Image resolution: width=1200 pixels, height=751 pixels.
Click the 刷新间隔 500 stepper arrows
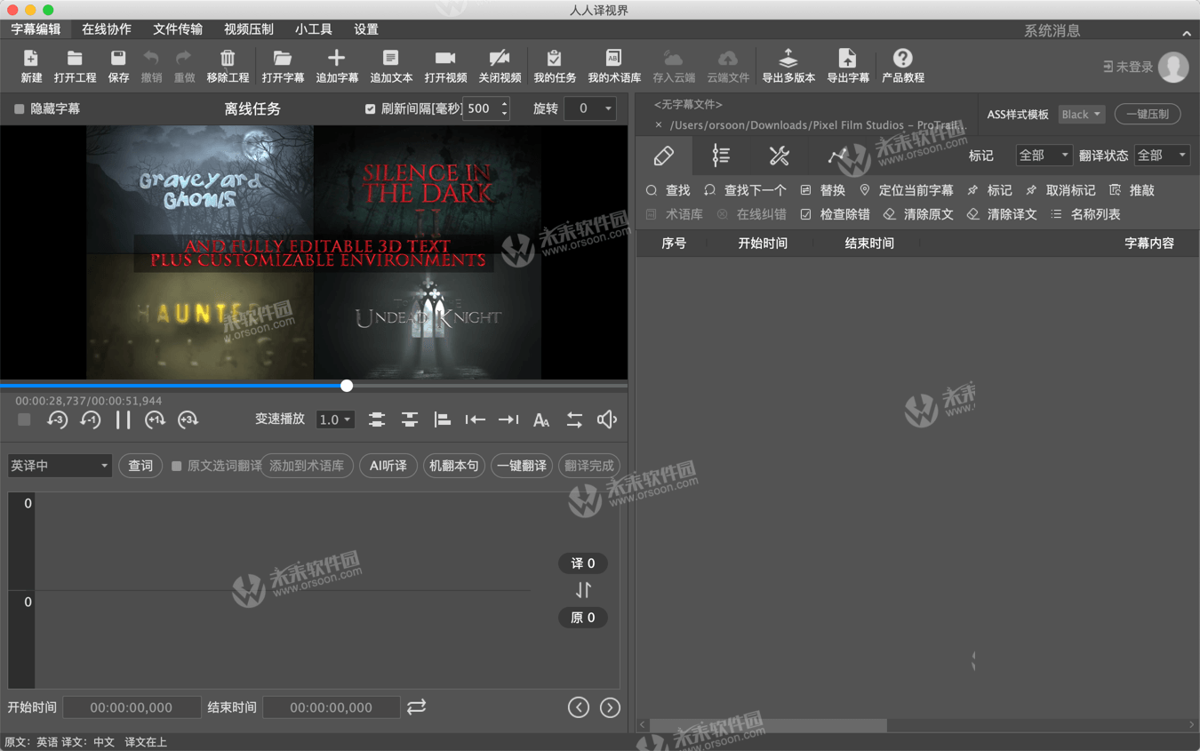click(x=504, y=108)
